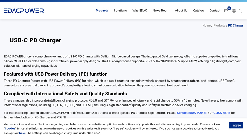Click the Products breadcrumb link
Viewport: 247px width, 139px height.
tap(219, 26)
